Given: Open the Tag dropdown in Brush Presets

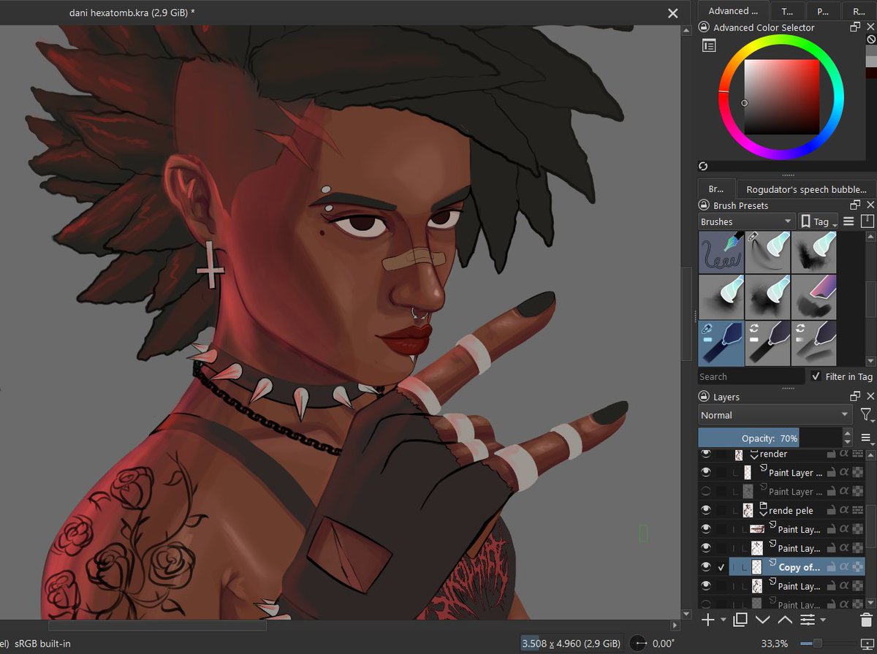Looking at the screenshot, I should tap(817, 221).
